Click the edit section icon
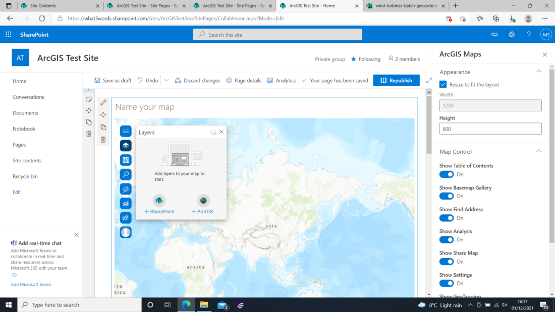The image size is (555, 312). point(88,99)
